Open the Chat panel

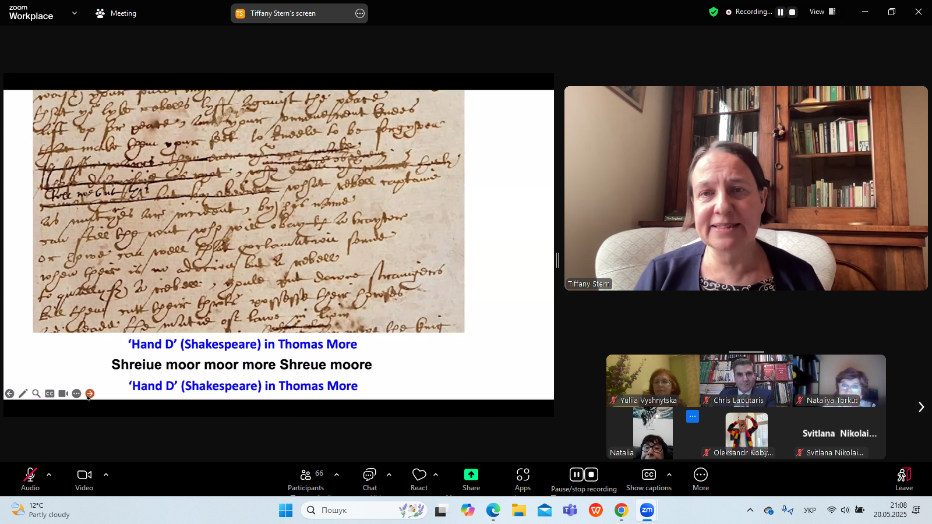[x=369, y=479]
